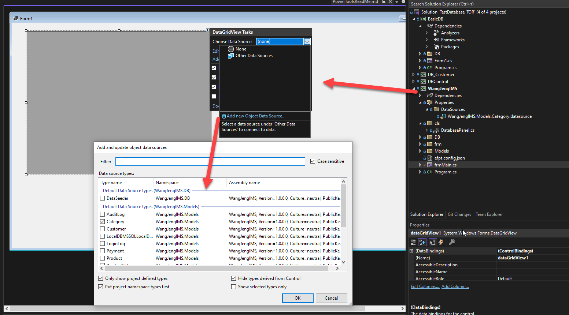This screenshot has width=569, height=315.
Task: Click the wrench Property Pages icon
Action: pos(452,242)
